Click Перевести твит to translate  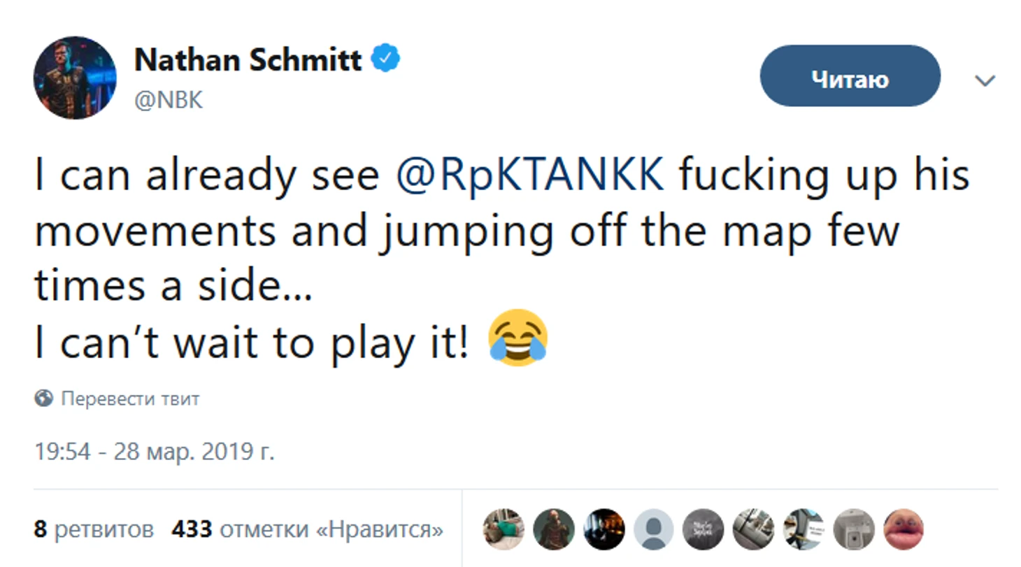point(130,399)
